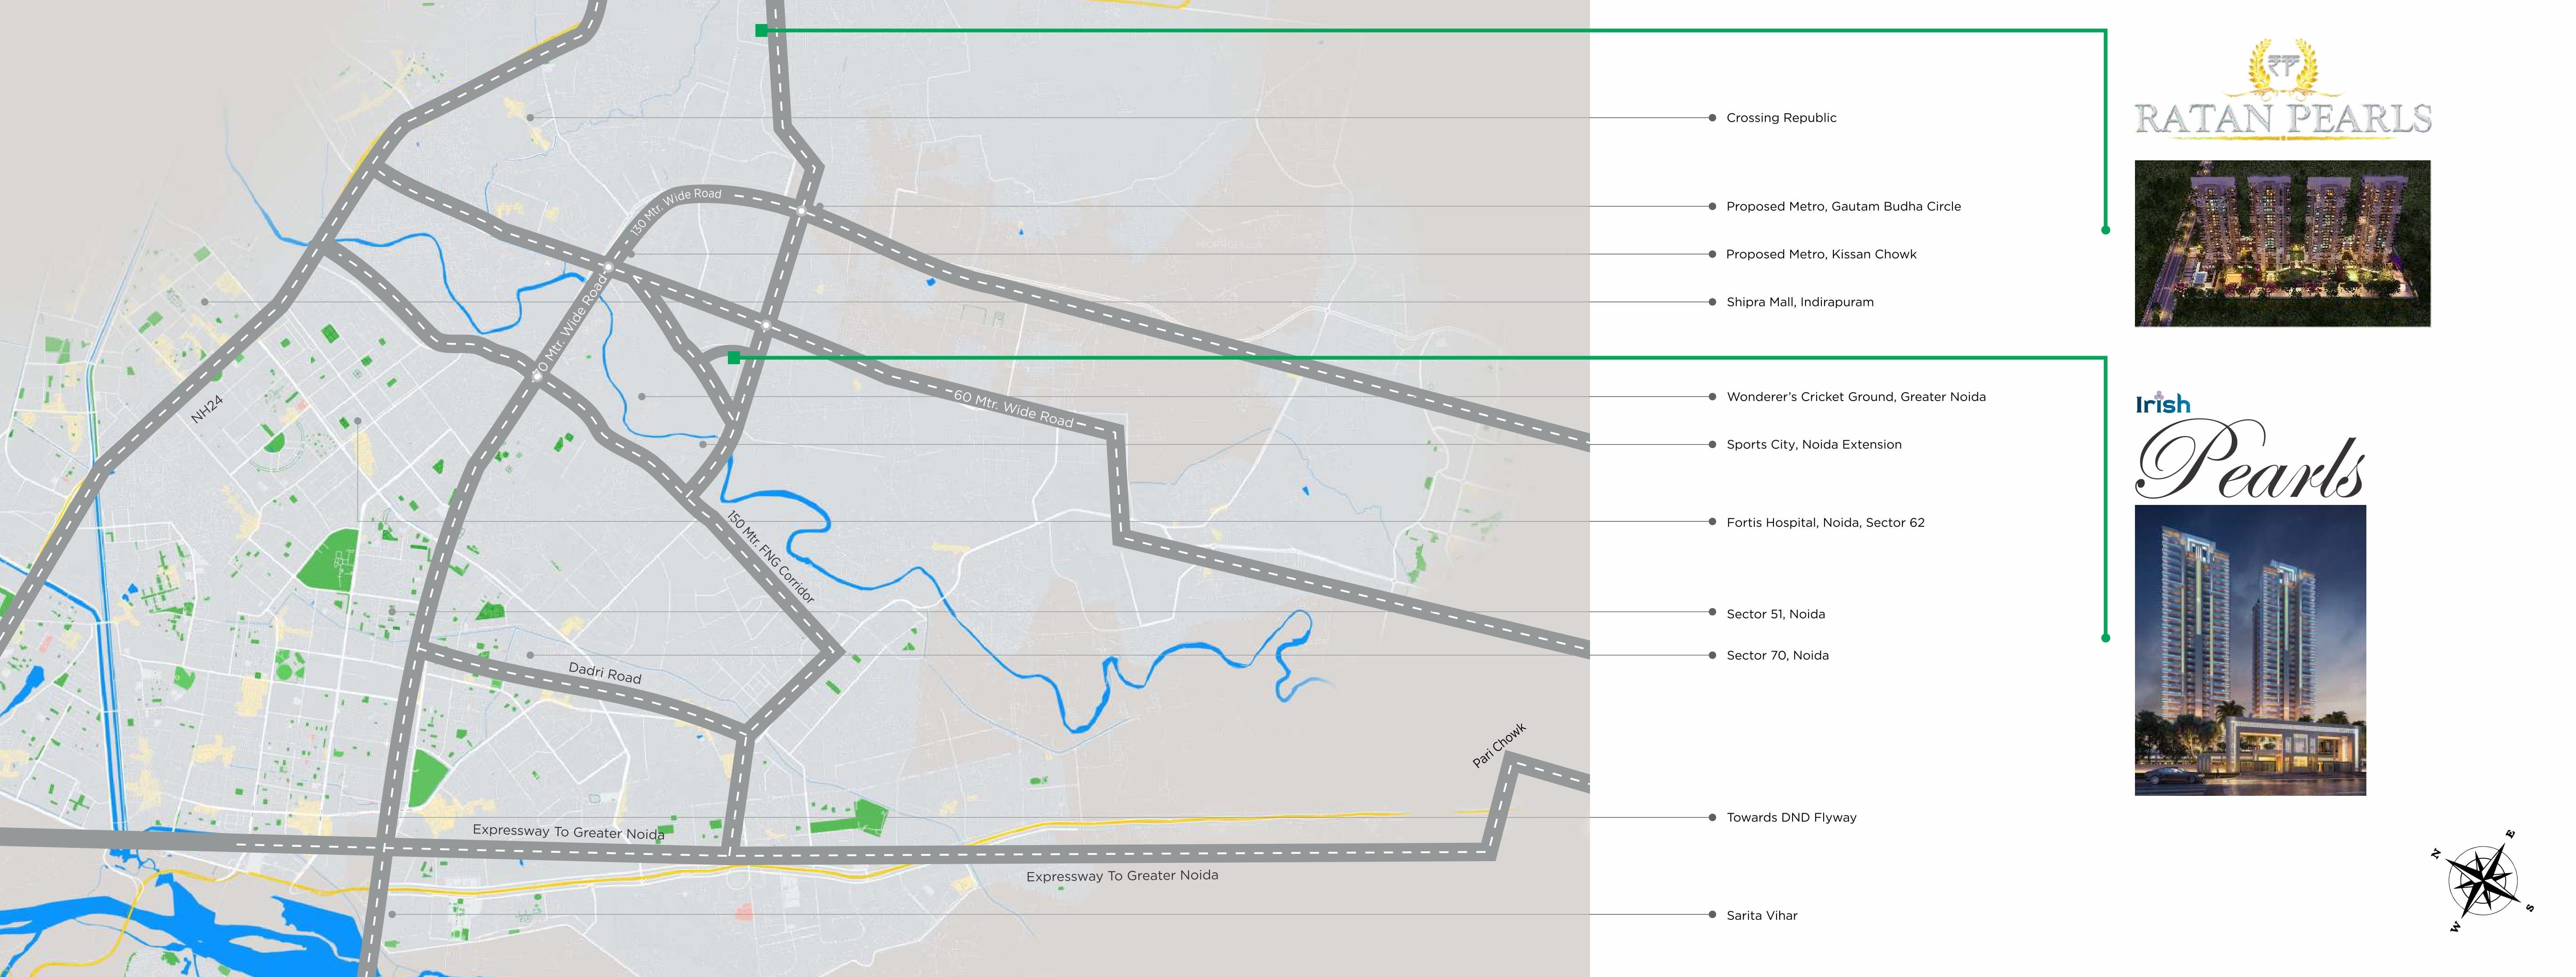Click the lower Expressway To Greater Noida label

[1122, 876]
